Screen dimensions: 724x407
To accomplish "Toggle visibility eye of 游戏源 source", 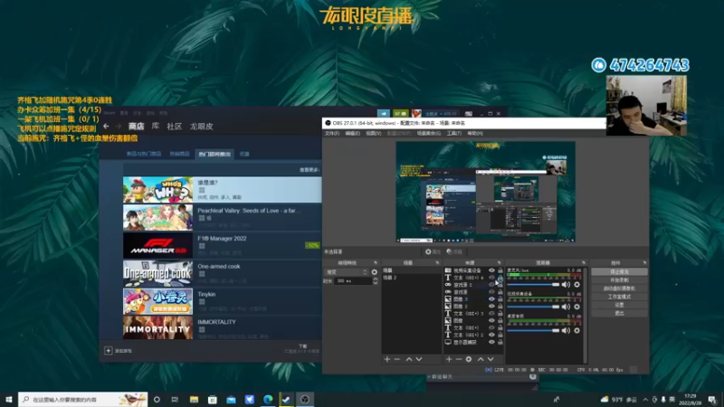I will click(x=491, y=291).
